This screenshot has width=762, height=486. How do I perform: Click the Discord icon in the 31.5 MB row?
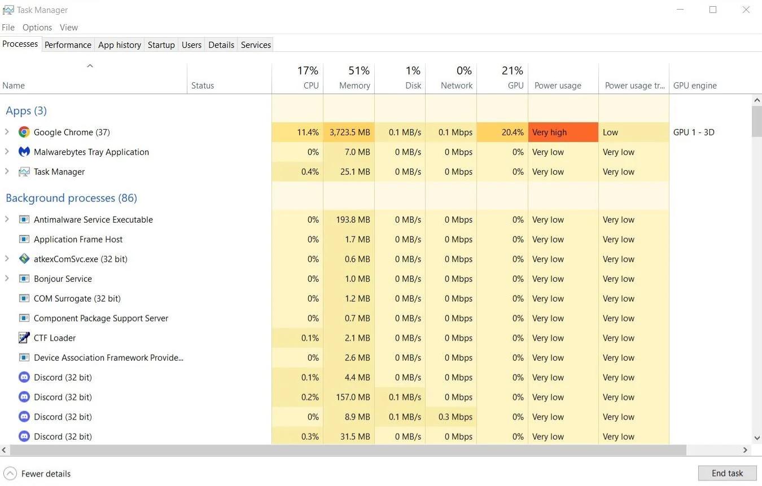click(24, 436)
